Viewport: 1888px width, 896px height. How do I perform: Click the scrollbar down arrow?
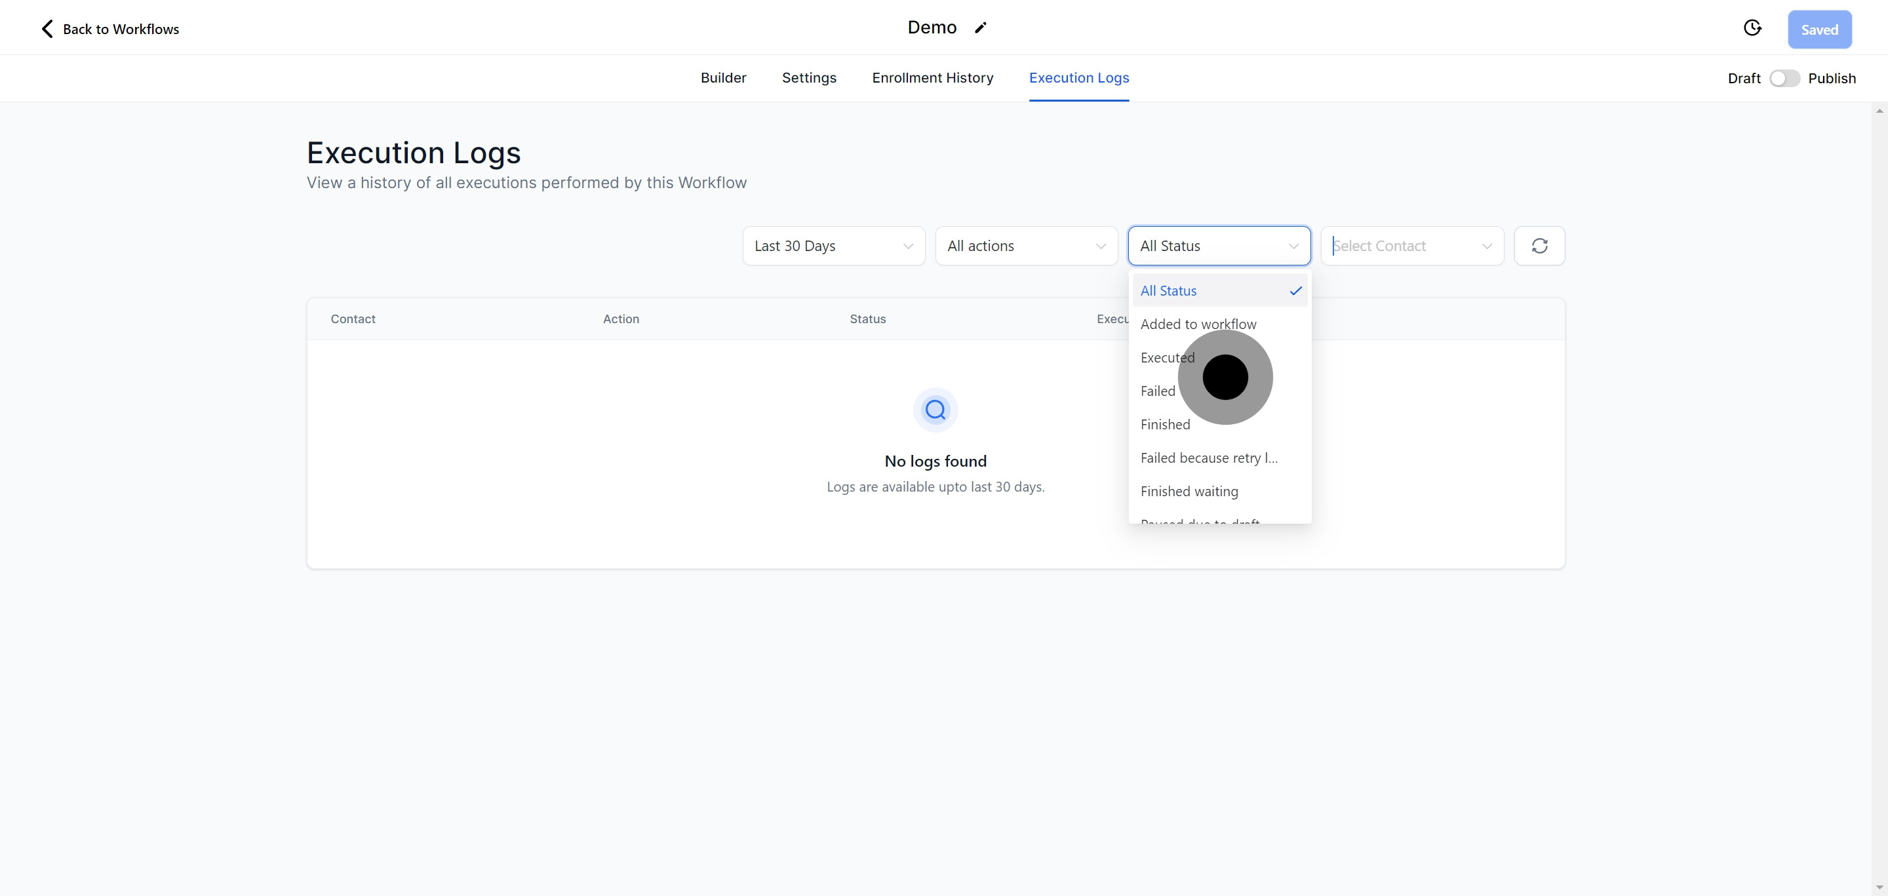point(1879,887)
